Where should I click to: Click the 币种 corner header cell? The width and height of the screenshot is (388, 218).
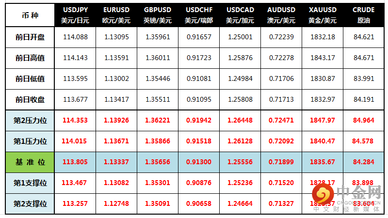pyautogui.click(x=30, y=16)
